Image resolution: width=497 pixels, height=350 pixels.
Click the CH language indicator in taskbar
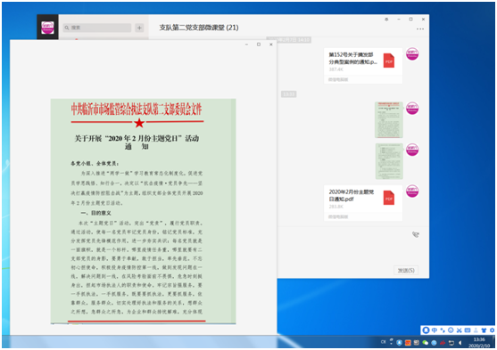tap(383, 342)
